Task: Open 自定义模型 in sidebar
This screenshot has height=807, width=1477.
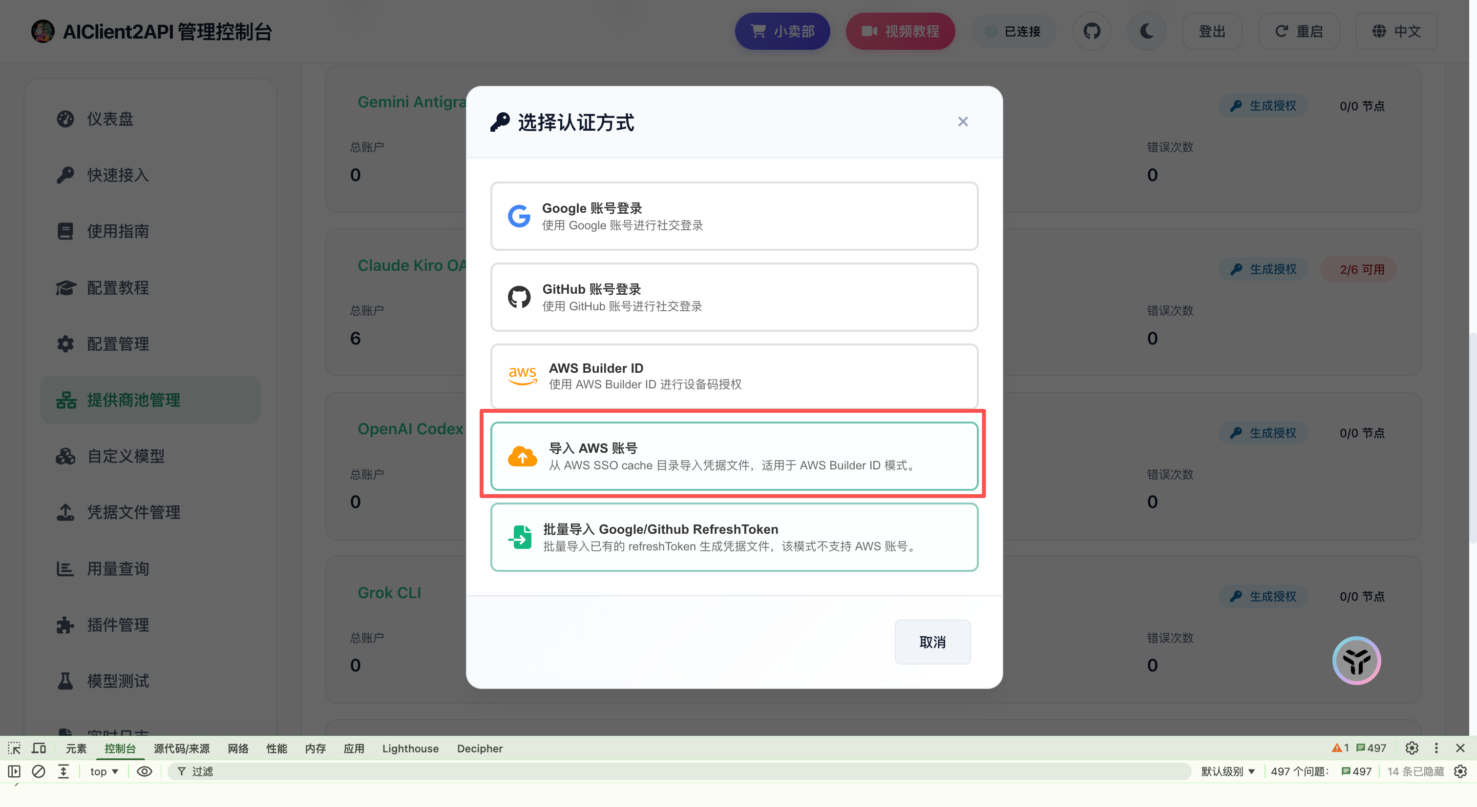Action: (150, 456)
